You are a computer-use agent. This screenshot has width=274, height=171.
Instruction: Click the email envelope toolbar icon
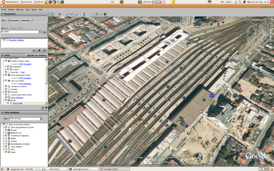click(92, 14)
